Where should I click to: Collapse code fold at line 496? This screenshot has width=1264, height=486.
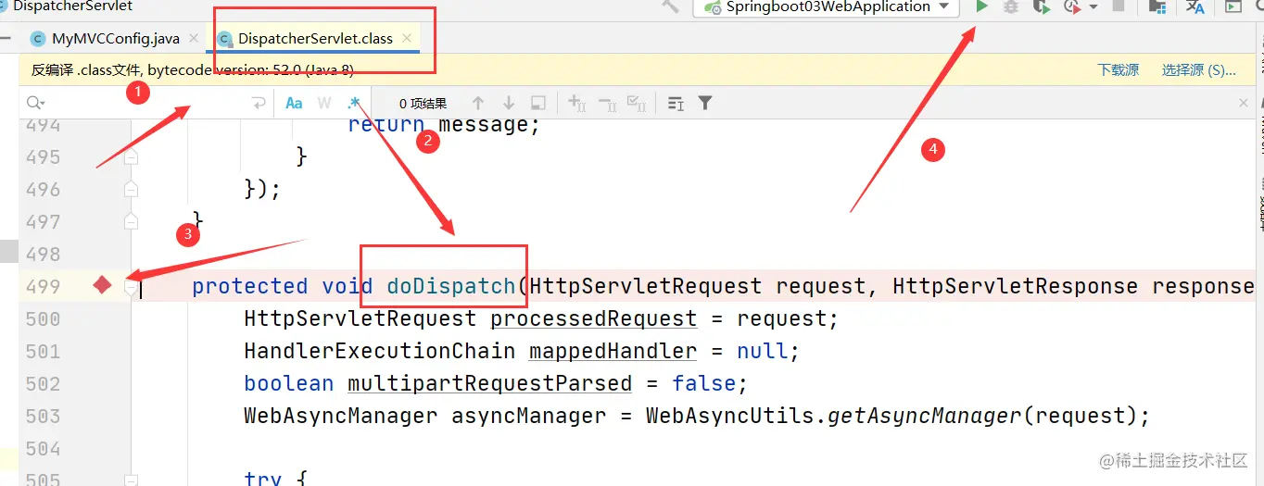pyautogui.click(x=131, y=190)
